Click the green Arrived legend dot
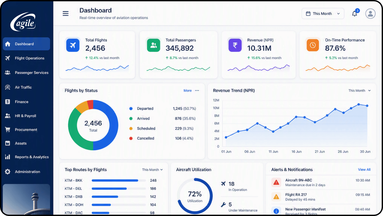The width and height of the screenshot is (383, 216). click(131, 118)
